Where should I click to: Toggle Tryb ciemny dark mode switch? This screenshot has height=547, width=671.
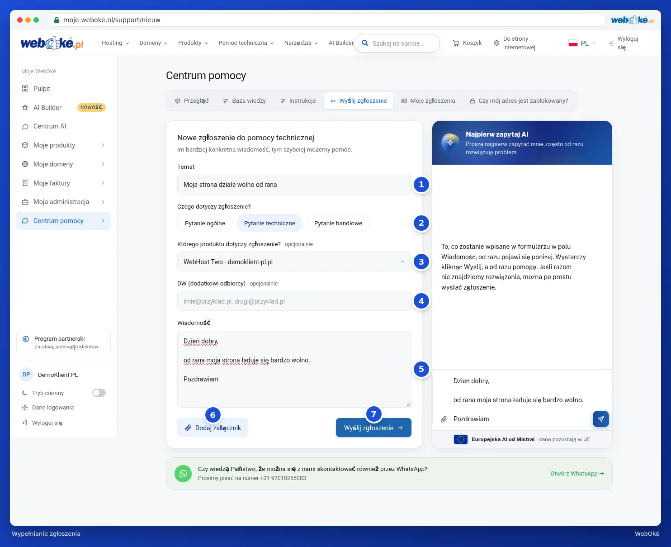pyautogui.click(x=99, y=393)
